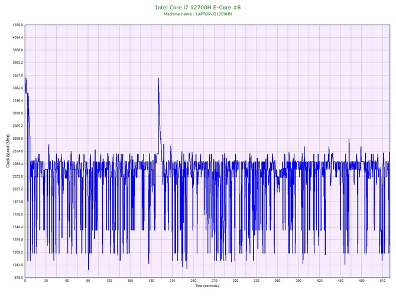Click the 3858.8 y-axis label
The image size is (396, 296).
point(18,50)
